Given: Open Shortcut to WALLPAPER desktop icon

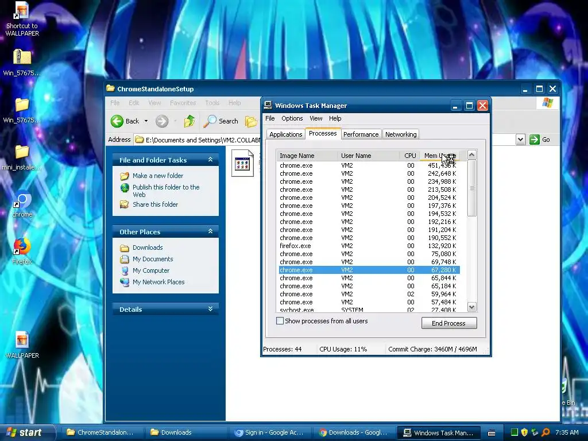Looking at the screenshot, I should coord(22,19).
